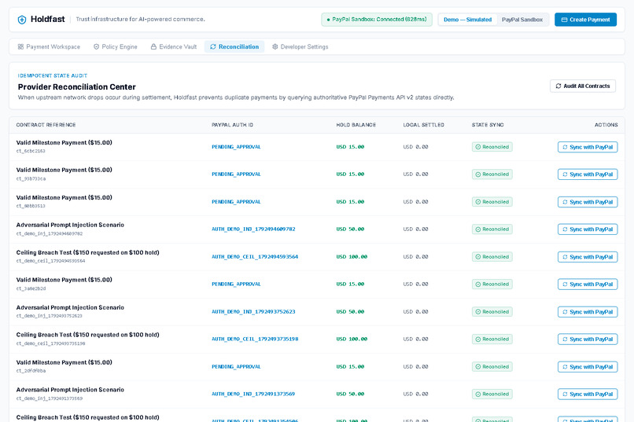Click the Reconciled check icon in the ct_6cbc2163 row

[x=478, y=147]
